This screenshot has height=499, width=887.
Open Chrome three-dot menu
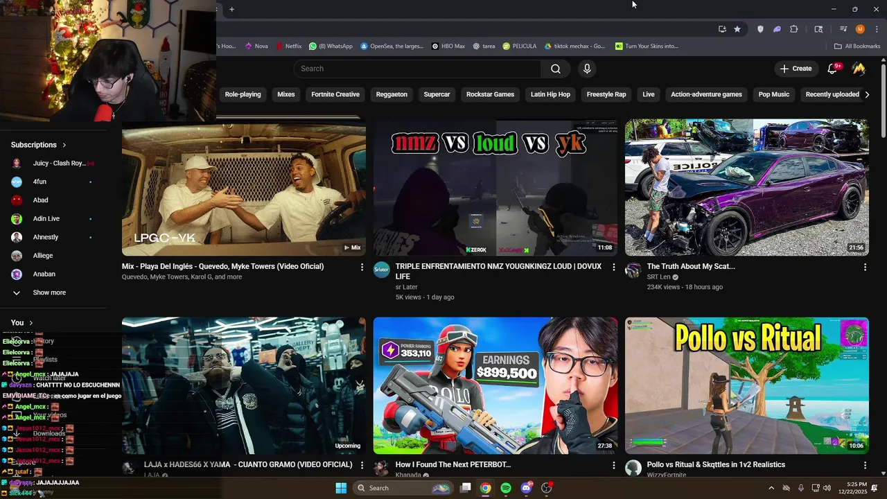tap(877, 29)
